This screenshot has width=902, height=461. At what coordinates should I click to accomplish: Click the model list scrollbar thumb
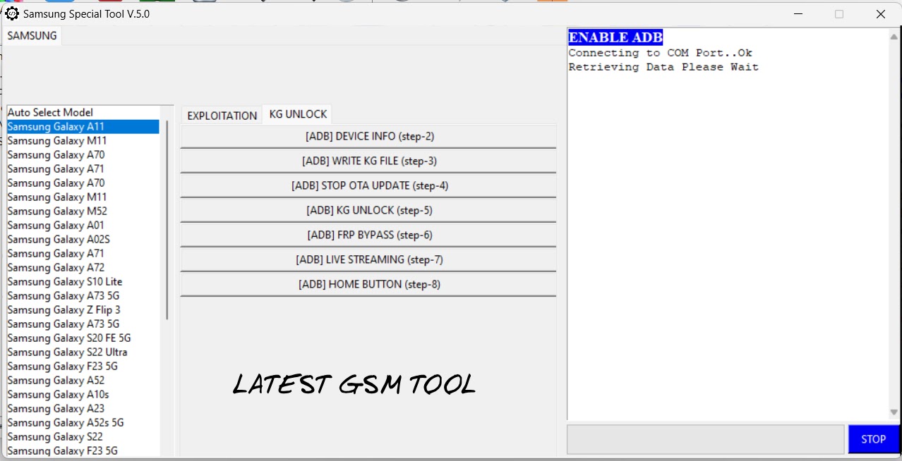167,220
